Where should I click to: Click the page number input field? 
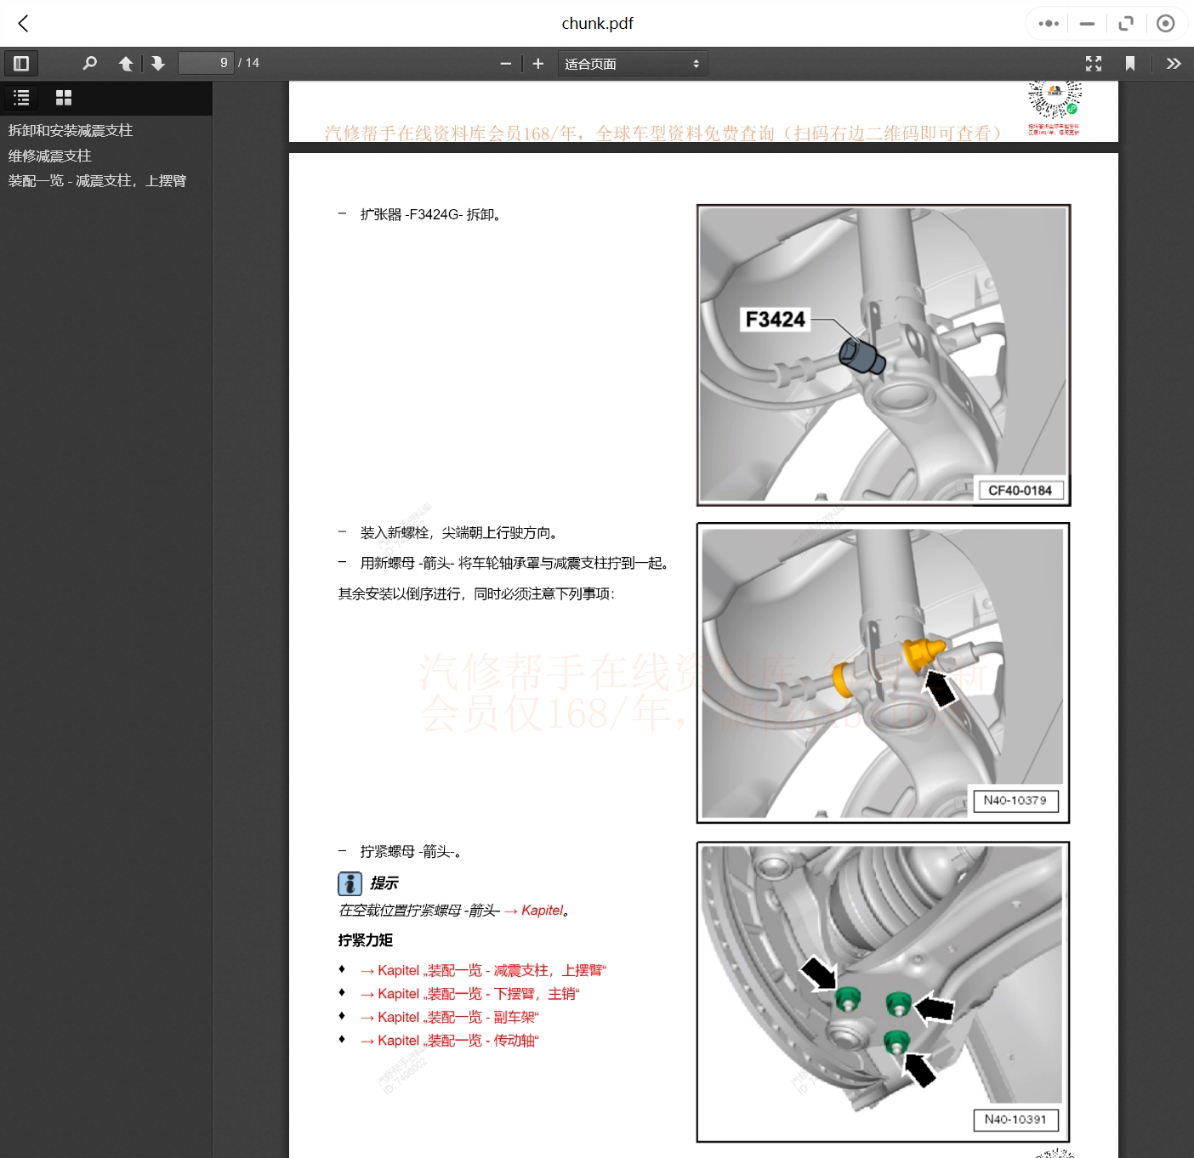[205, 63]
